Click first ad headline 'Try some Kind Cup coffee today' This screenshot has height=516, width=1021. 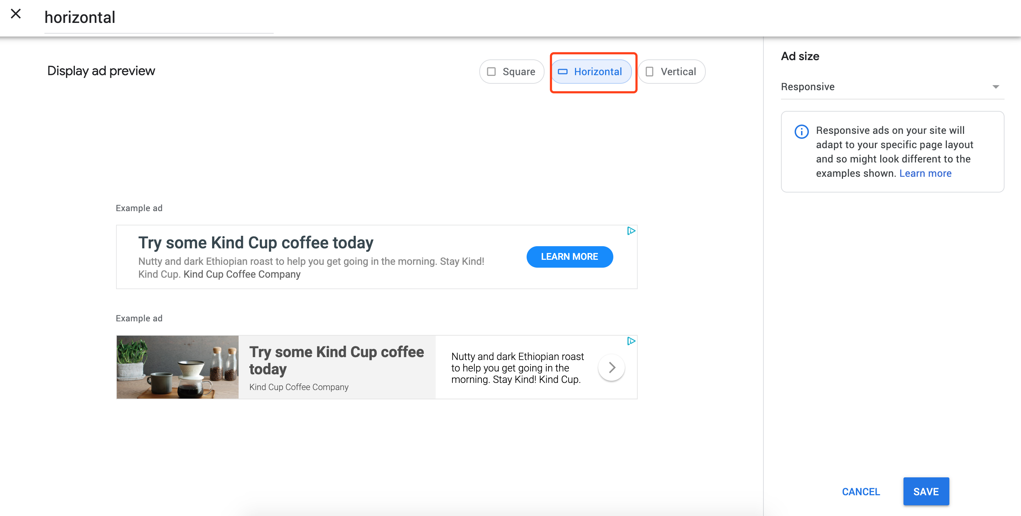(x=256, y=243)
